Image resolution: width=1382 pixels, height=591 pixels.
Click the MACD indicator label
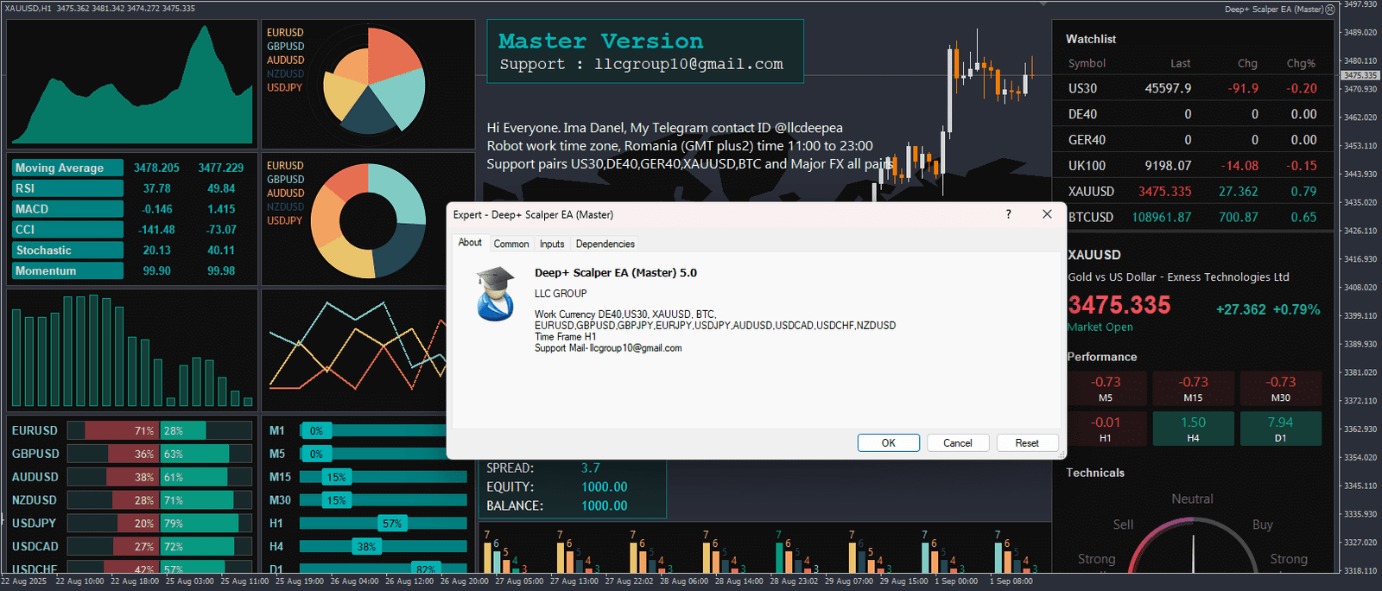click(67, 209)
